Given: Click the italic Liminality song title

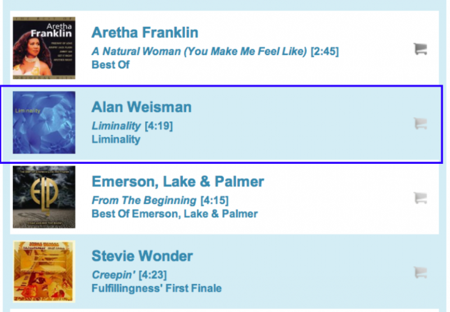Looking at the screenshot, I should pos(116,126).
